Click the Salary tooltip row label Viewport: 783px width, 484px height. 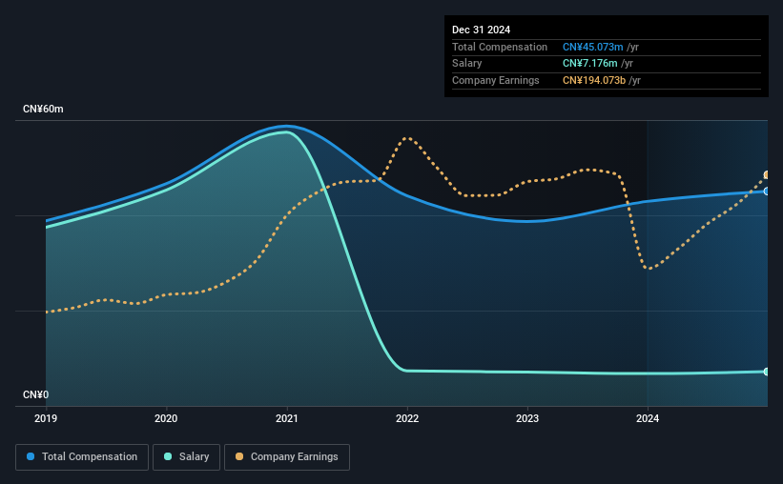467,64
